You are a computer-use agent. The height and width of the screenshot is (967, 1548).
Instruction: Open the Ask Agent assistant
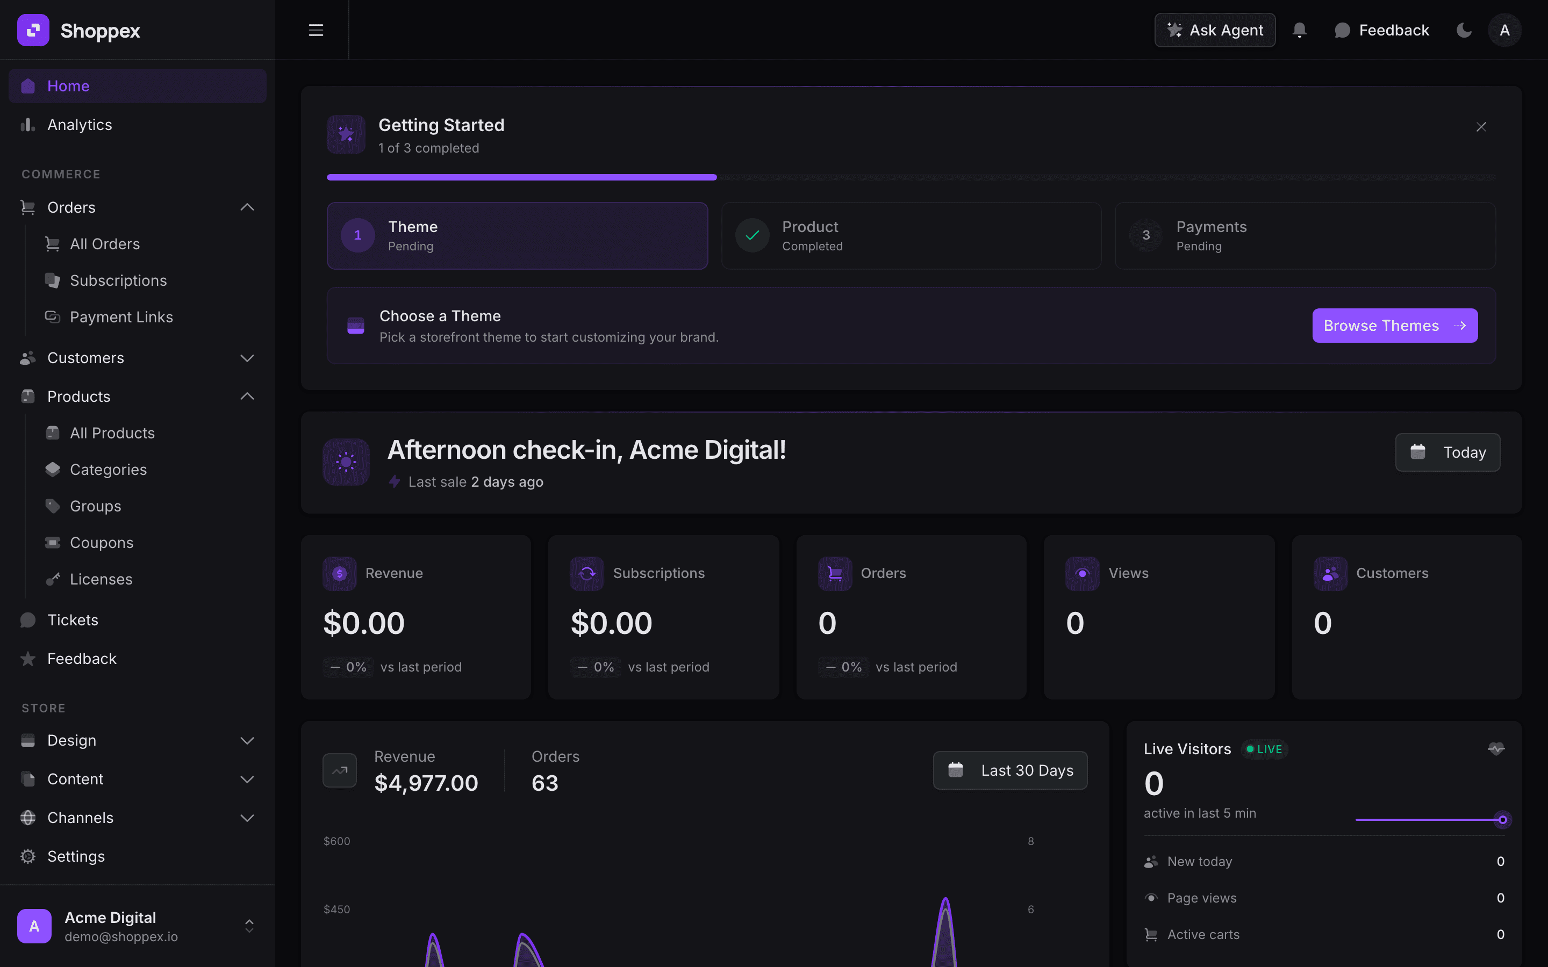point(1214,30)
